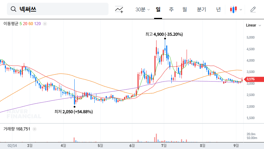This screenshot has width=264, height=149.
Task: Click the 02/14 date axis label
Action: click(x=12, y=146)
